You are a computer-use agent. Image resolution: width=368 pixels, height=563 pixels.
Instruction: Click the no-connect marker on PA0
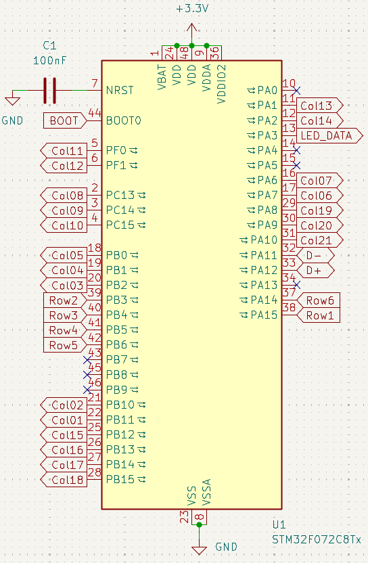tap(296, 90)
